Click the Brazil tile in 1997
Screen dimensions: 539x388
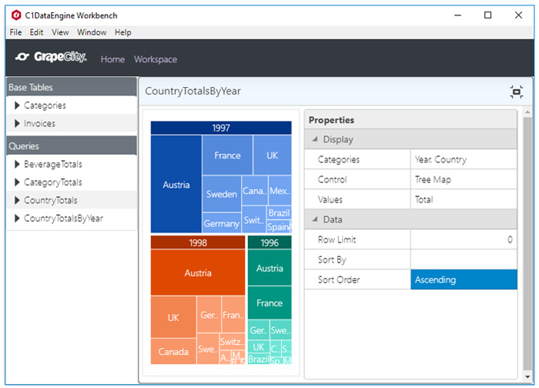pyautogui.click(x=279, y=212)
